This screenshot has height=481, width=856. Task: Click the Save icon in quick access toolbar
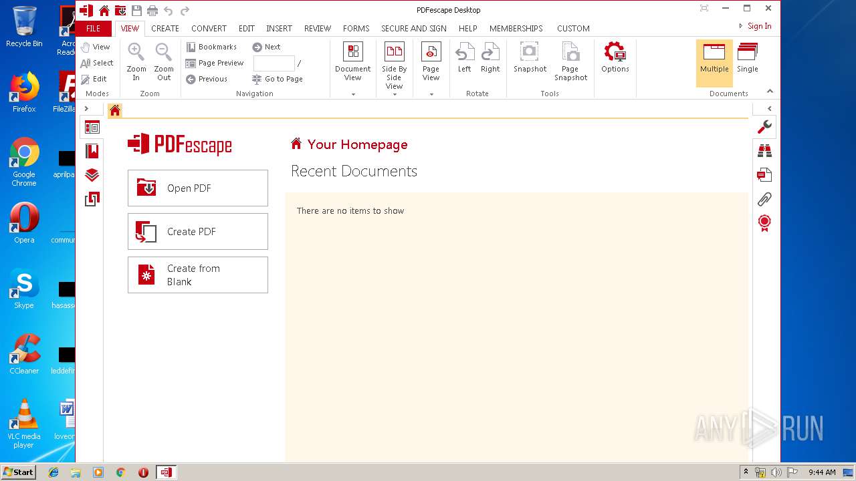[x=136, y=10]
